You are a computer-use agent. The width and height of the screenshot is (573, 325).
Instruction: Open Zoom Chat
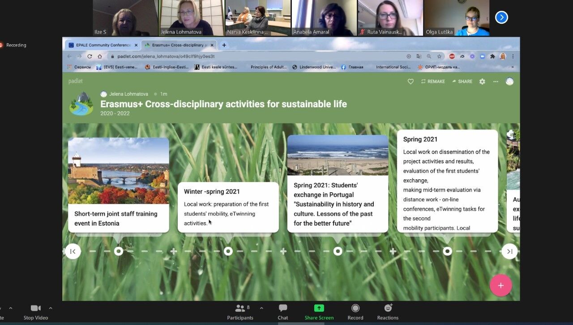pos(283,312)
